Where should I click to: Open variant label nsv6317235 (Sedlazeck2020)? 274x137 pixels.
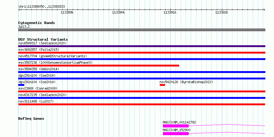click(x=42, y=95)
